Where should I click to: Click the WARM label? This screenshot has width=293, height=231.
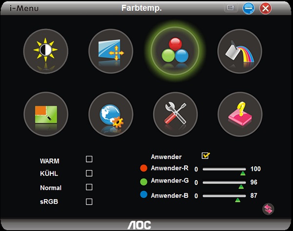pyautogui.click(x=49, y=161)
